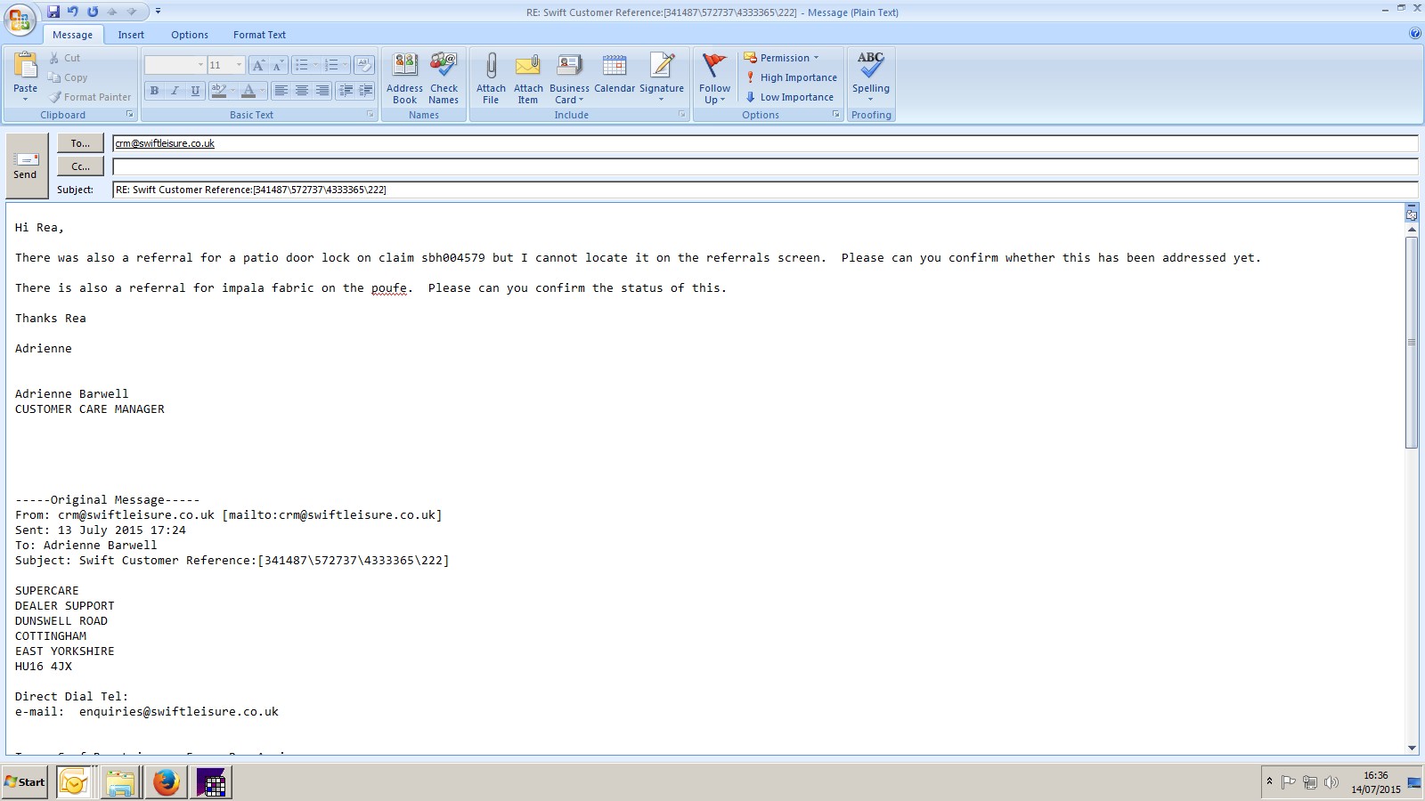Open Outlook from the taskbar
1425x801 pixels.
tap(74, 782)
